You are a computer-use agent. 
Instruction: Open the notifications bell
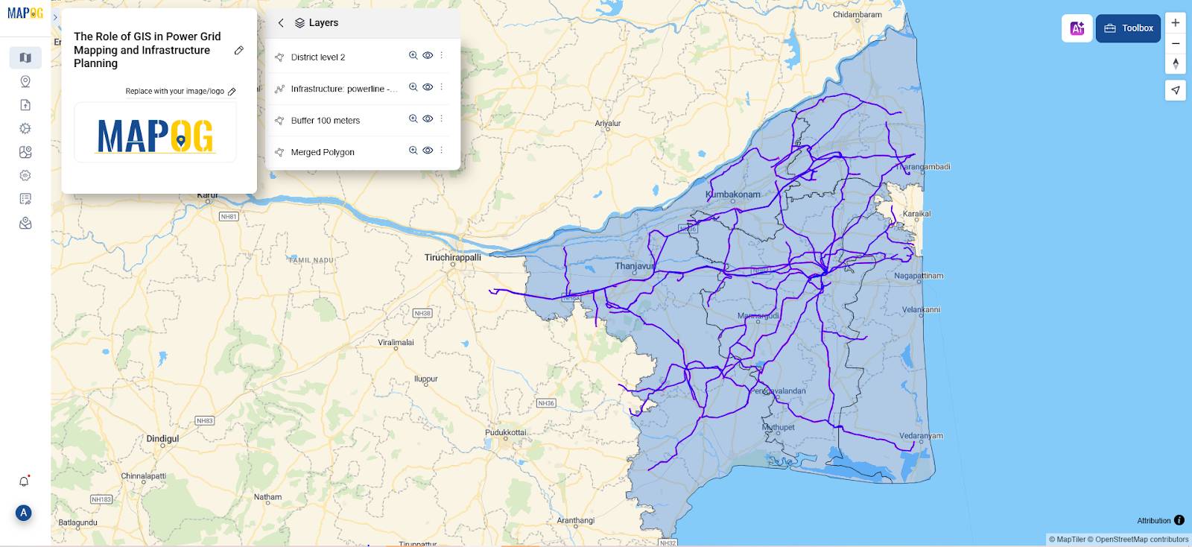[x=24, y=481]
